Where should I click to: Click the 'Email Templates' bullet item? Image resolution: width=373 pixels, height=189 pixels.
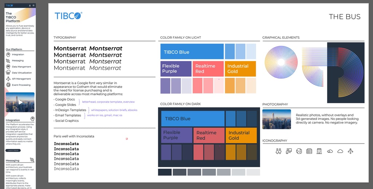coord(67,115)
